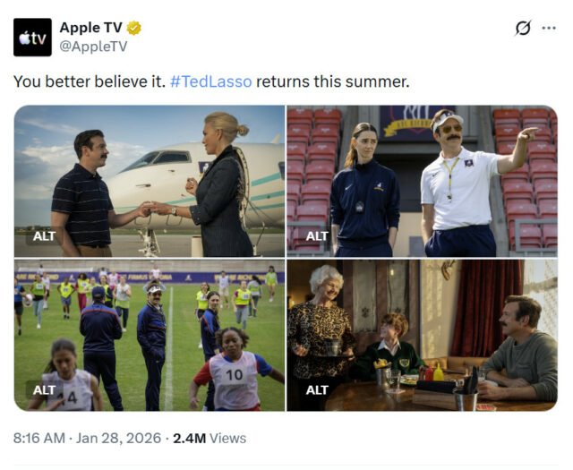Click runner number 10 in field photo
This screenshot has height=470, width=573.
click(235, 374)
